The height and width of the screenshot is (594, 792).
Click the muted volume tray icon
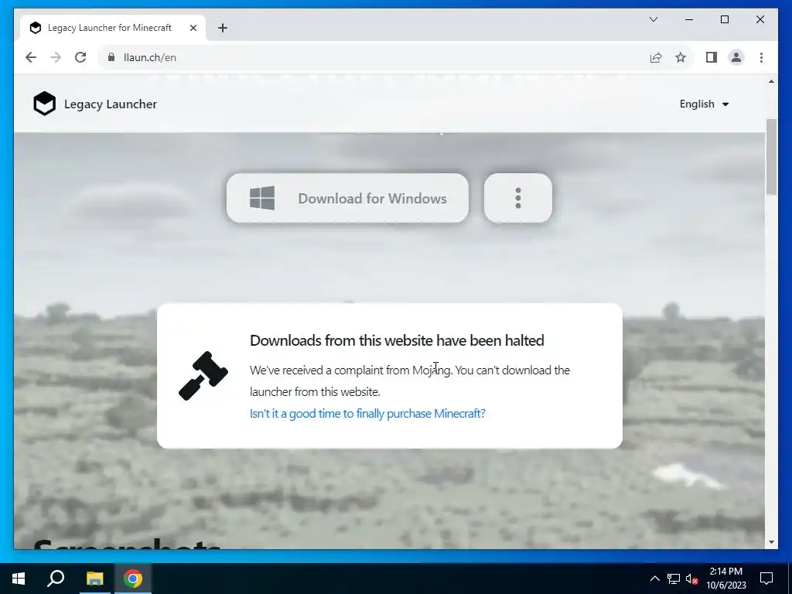click(x=692, y=579)
